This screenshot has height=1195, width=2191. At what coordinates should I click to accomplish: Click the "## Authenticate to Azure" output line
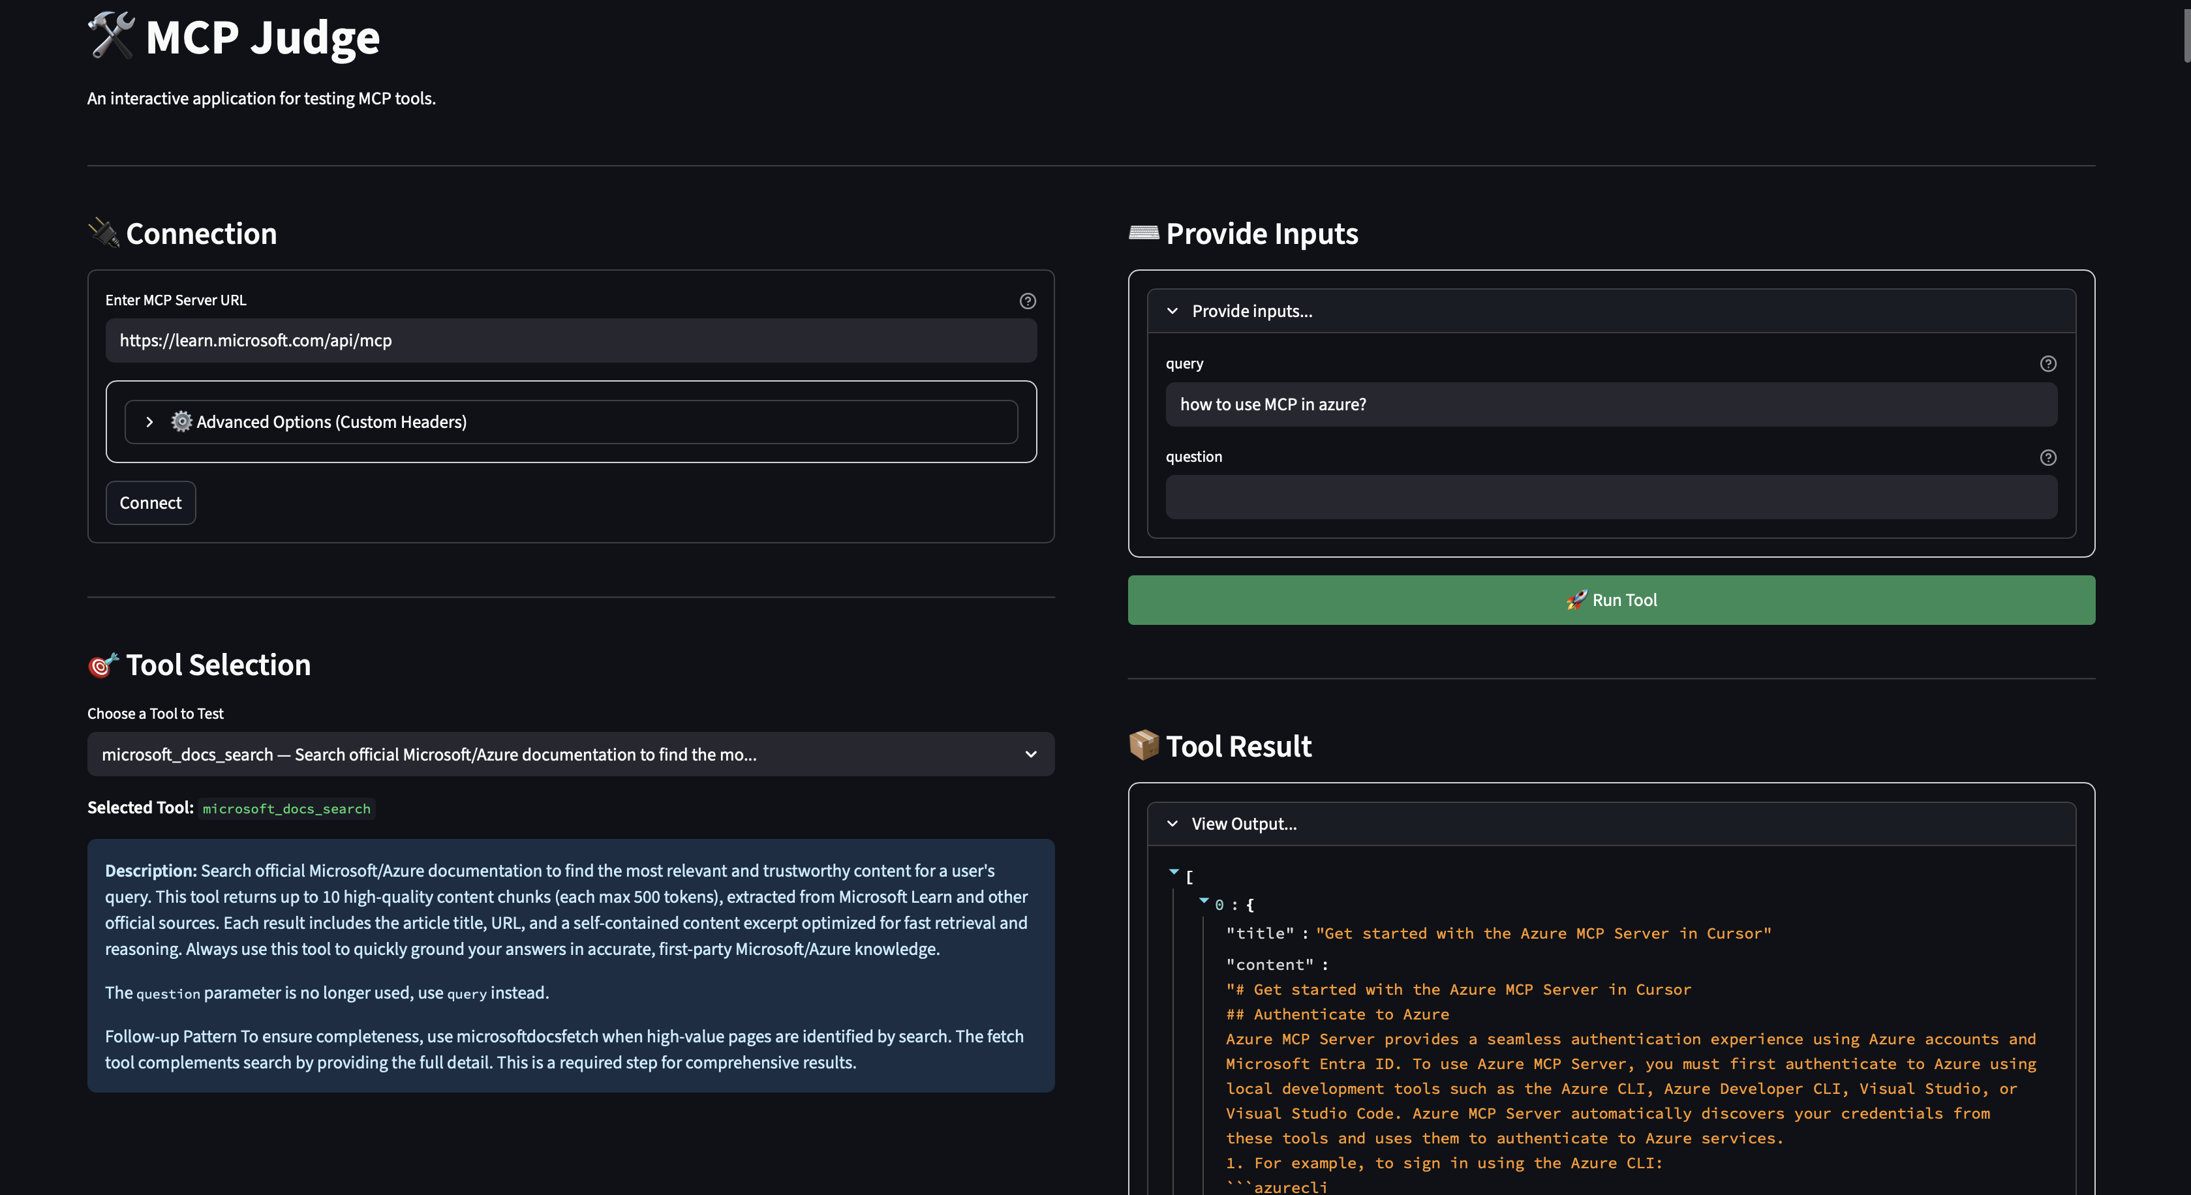coord(1338,1015)
